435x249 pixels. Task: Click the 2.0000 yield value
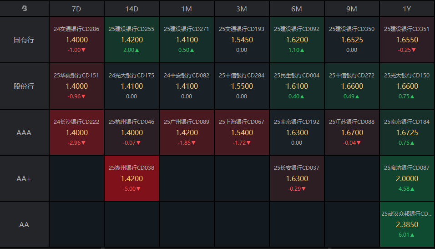(x=407, y=178)
